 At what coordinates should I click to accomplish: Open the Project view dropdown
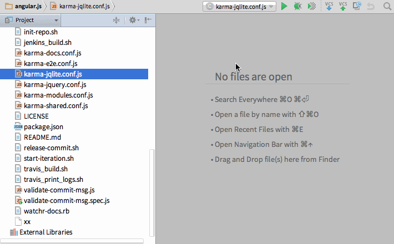click(x=31, y=20)
